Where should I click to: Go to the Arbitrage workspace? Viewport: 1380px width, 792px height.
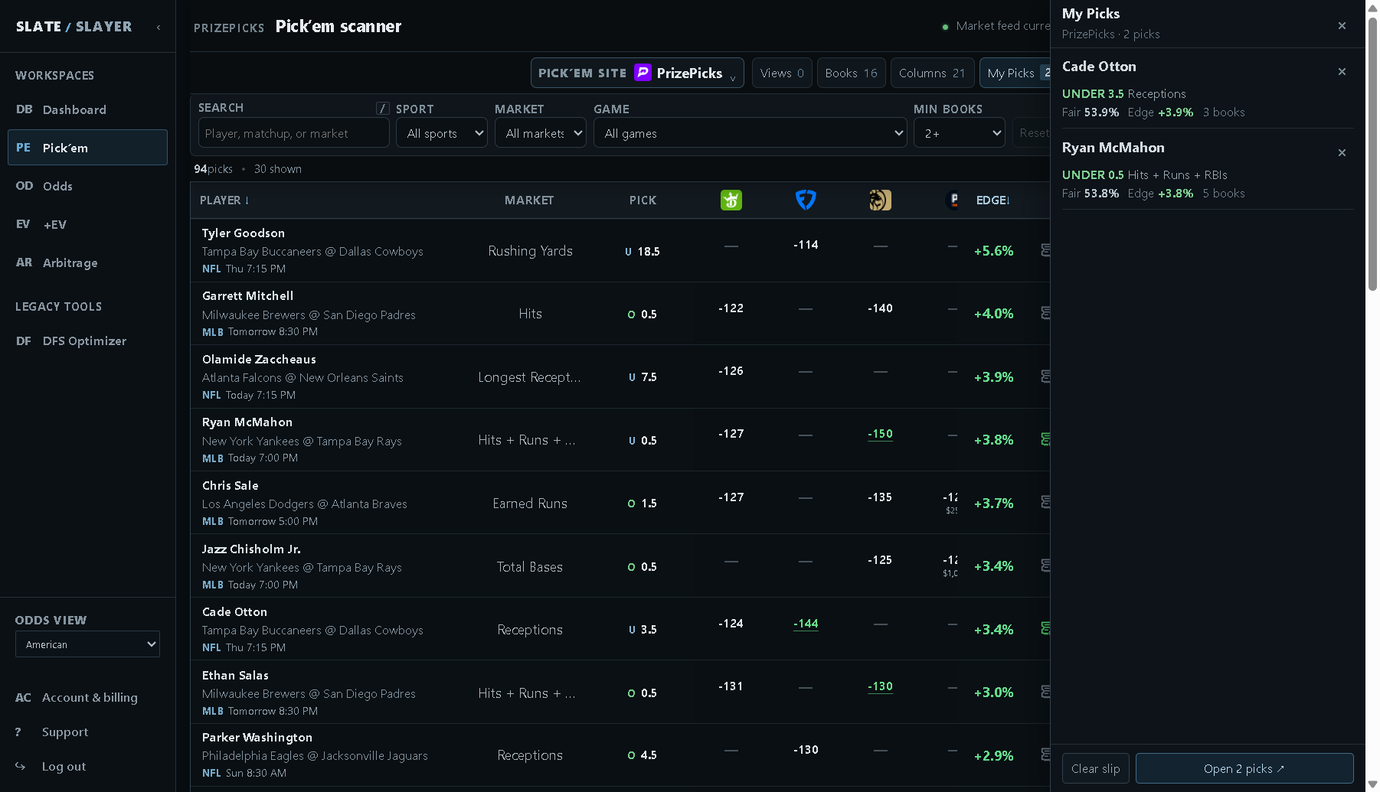87,262
